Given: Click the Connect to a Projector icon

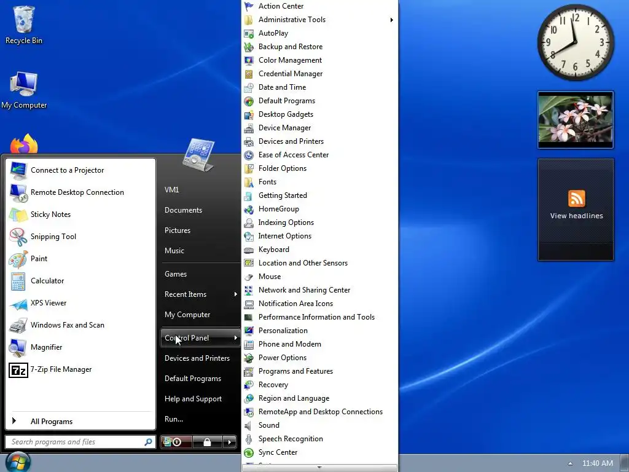Looking at the screenshot, I should point(18,170).
